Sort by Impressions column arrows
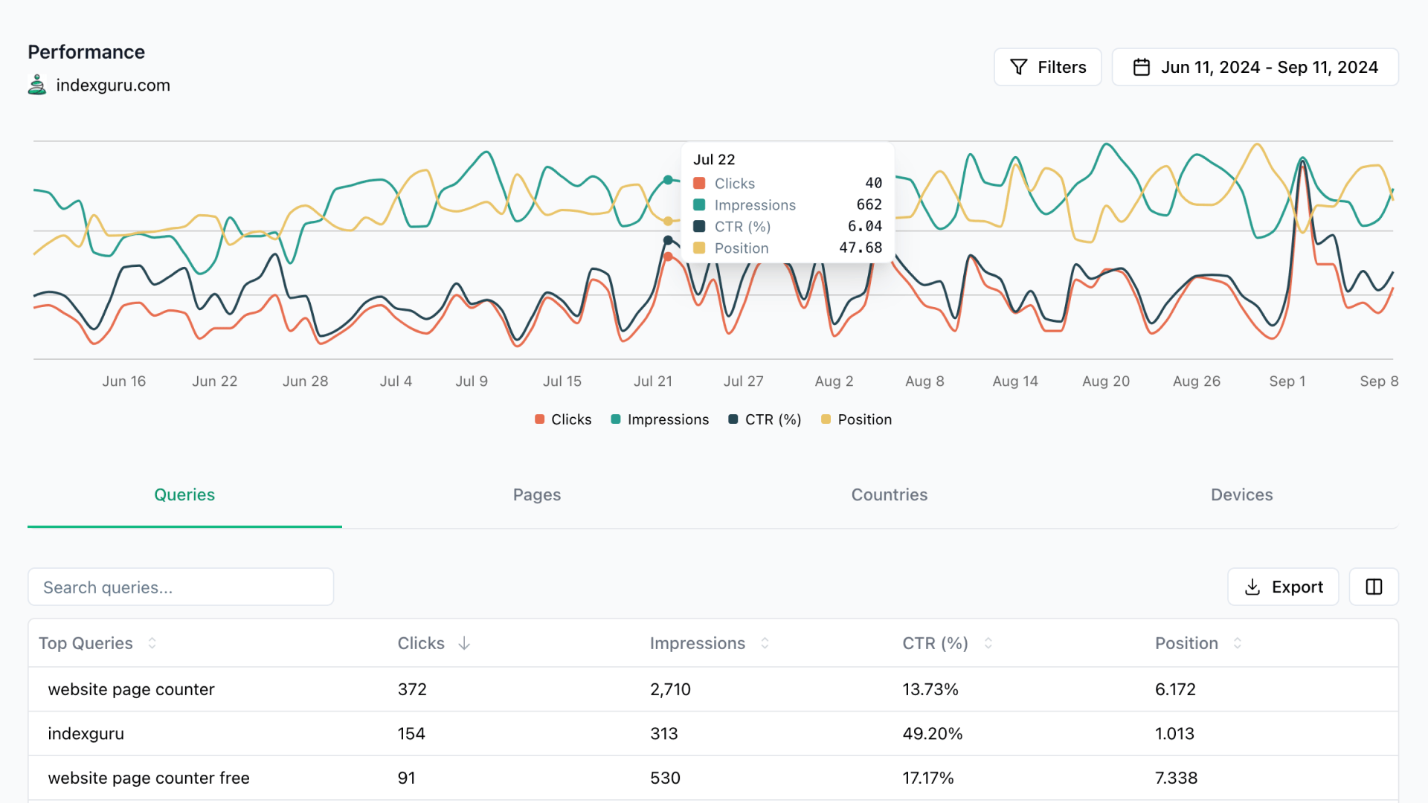This screenshot has height=803, width=1428. point(765,643)
